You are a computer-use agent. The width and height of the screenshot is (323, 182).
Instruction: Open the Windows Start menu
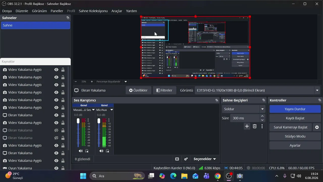pyautogui.click(x=83, y=176)
